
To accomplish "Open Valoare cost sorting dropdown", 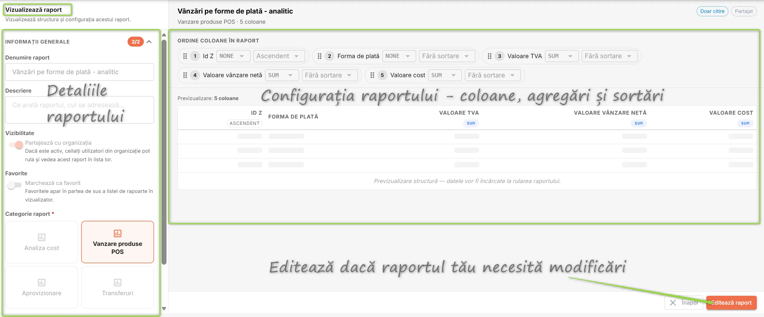I will point(493,75).
